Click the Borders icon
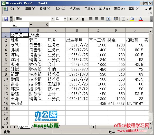This screenshot has width=154, height=135. [x=123, y=19]
